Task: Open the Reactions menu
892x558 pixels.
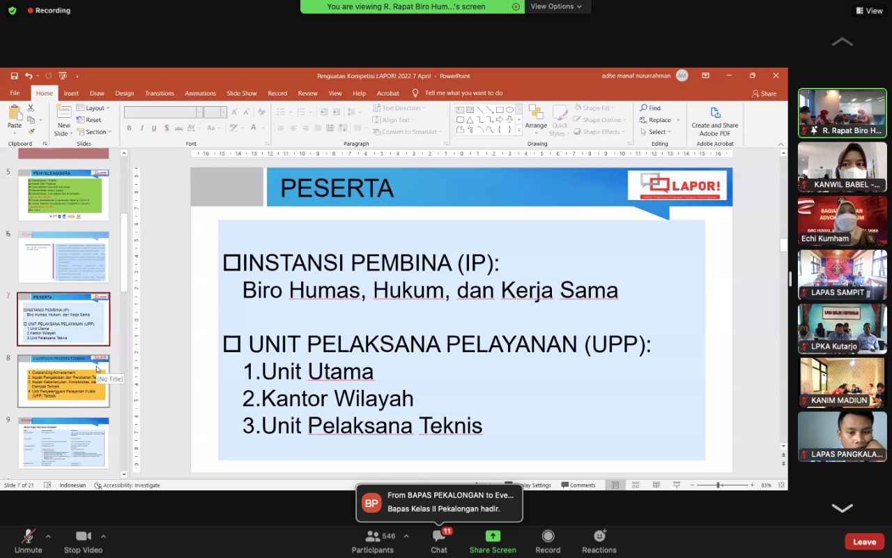Action: click(599, 536)
